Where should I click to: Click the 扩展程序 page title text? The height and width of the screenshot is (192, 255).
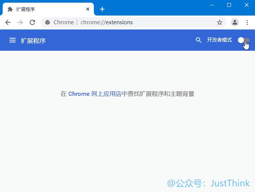[x=33, y=41]
